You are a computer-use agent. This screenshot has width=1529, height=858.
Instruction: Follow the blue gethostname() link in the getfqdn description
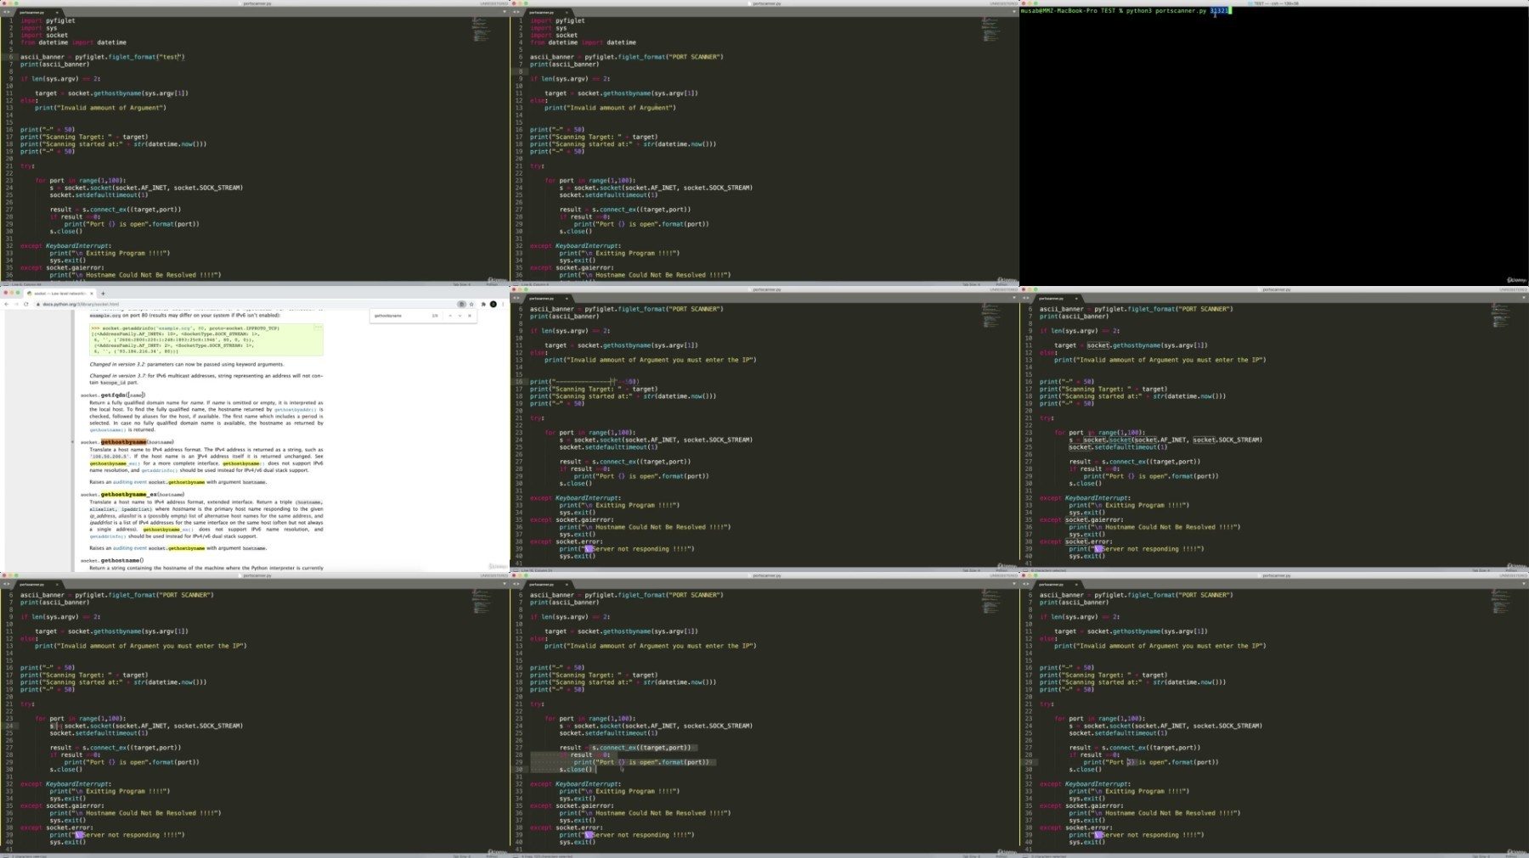[x=109, y=430]
